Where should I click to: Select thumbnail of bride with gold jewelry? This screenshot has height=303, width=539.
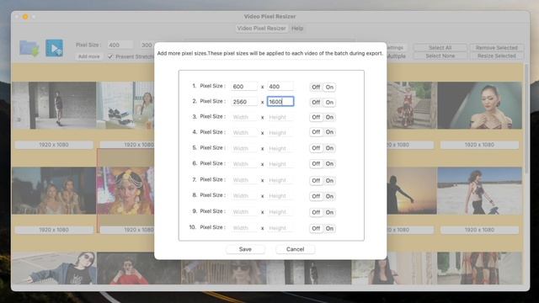125,191
